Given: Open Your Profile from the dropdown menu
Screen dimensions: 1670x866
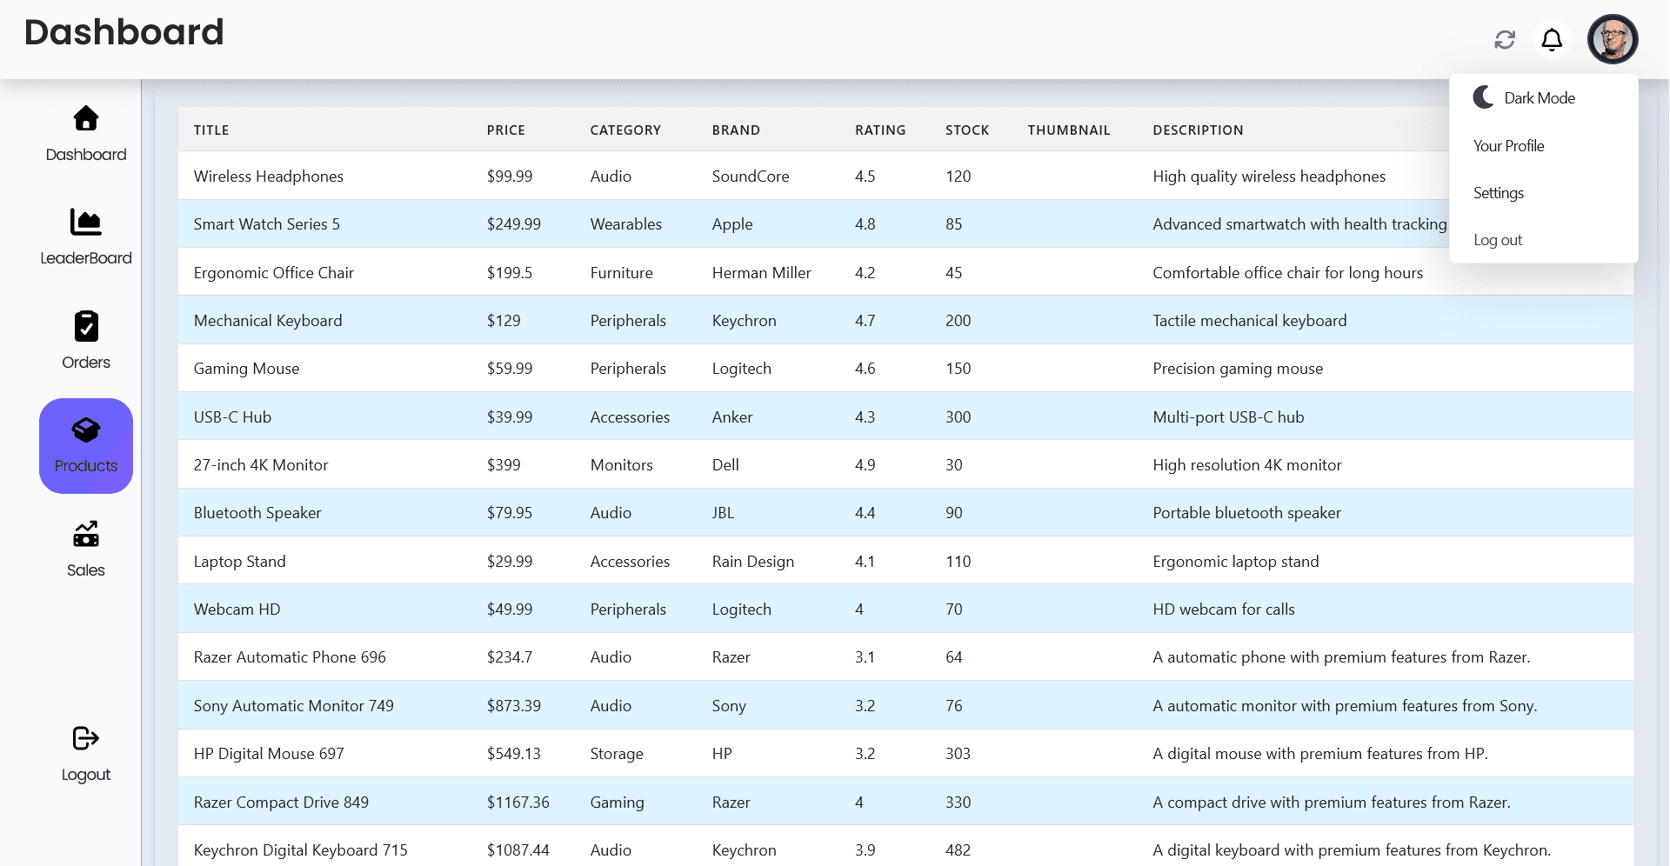Looking at the screenshot, I should pyautogui.click(x=1508, y=145).
